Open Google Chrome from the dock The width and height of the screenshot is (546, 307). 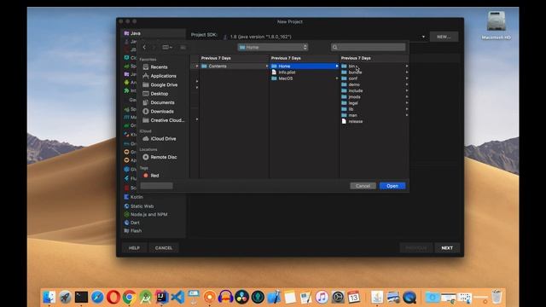coord(129,298)
